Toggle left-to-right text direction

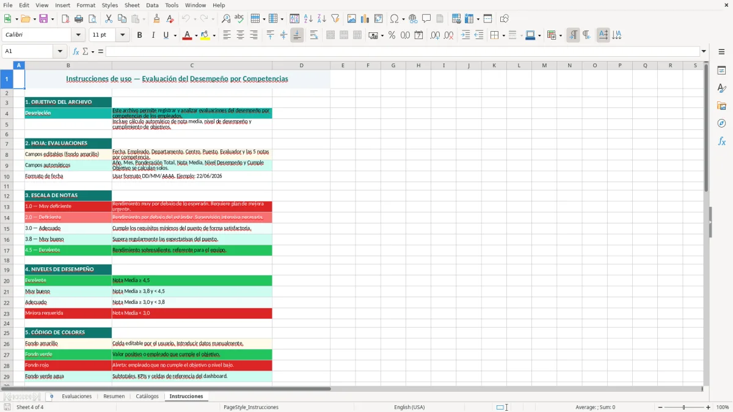[x=573, y=35]
